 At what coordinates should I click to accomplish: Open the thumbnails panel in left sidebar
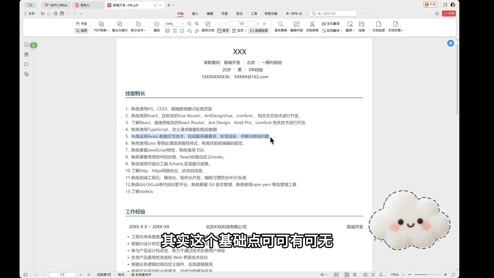(26, 55)
